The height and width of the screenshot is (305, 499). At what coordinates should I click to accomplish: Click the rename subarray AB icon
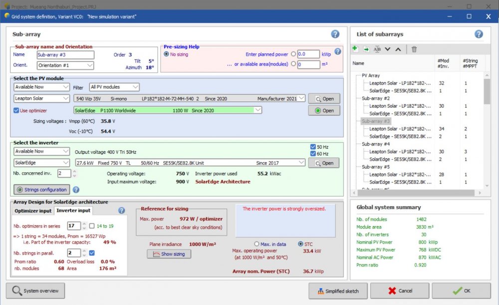(377, 49)
